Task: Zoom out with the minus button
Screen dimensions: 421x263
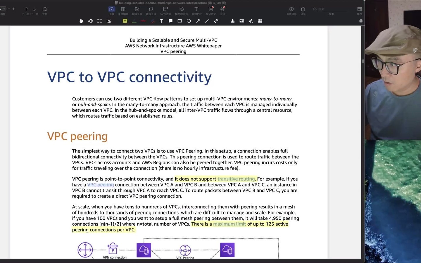Action: 9,9
